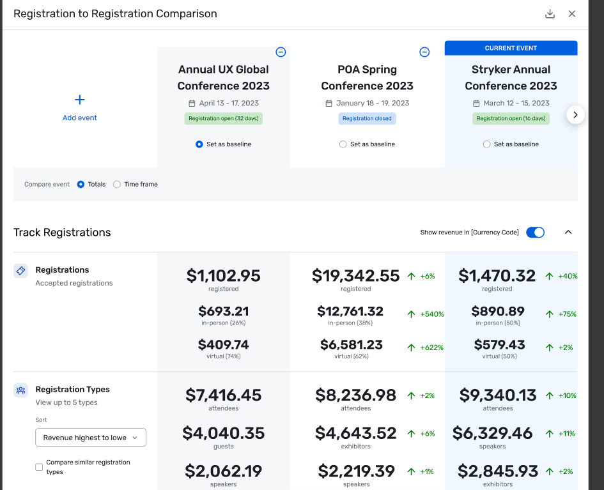Collapse the Track Registrations section

[568, 232]
